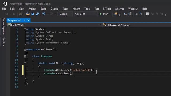Open the Help menu
The image size is (171, 96).
tap(145, 9)
